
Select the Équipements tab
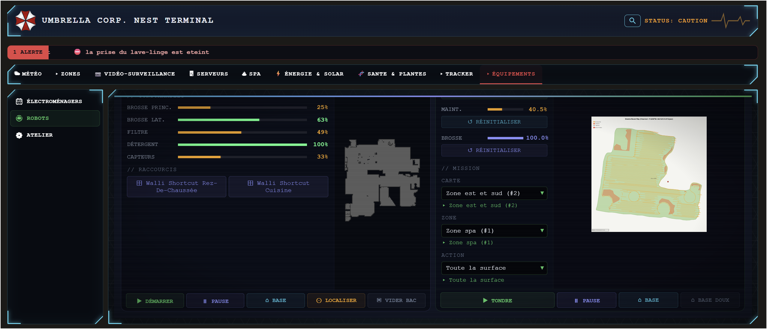coord(511,74)
